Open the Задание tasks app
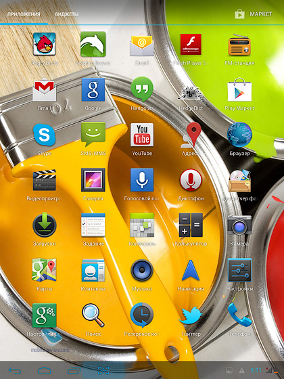Viewport: 284px width, 379px height. [x=93, y=225]
